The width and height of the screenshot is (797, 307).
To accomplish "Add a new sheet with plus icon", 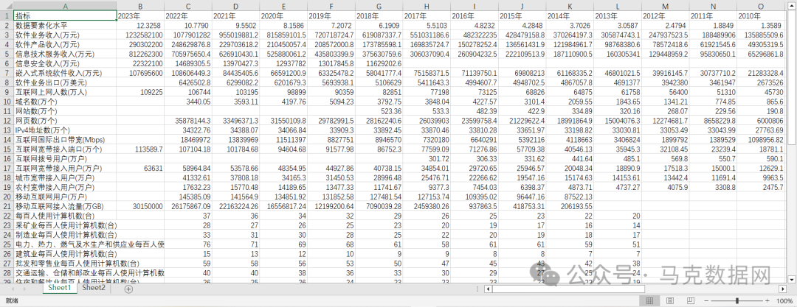I will (x=128, y=289).
